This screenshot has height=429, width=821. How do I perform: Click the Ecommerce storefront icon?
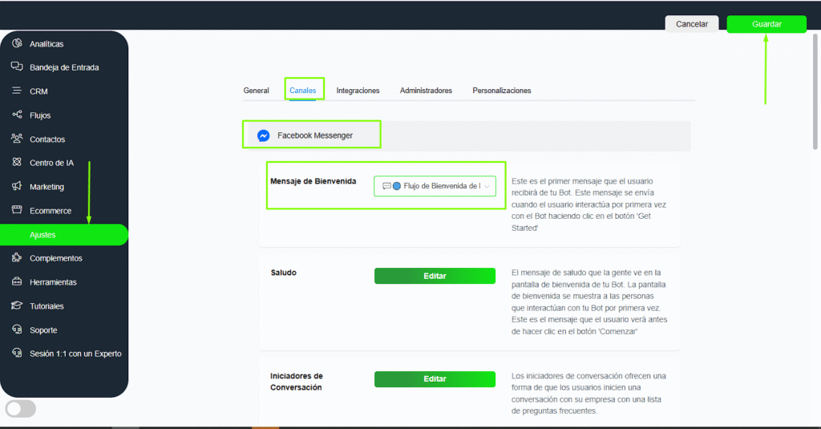pyautogui.click(x=17, y=209)
